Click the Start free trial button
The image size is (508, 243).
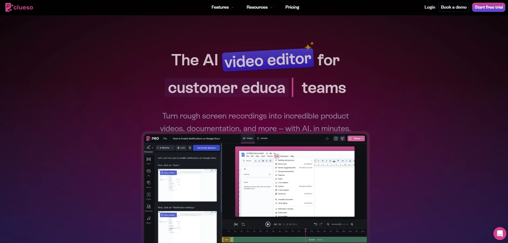[x=488, y=7]
